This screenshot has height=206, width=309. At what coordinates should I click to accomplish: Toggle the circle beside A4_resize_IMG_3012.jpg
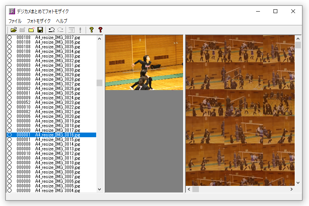[x=9, y=153]
